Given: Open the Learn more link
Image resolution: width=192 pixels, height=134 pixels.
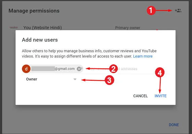Looking at the screenshot, I should click(x=143, y=56).
